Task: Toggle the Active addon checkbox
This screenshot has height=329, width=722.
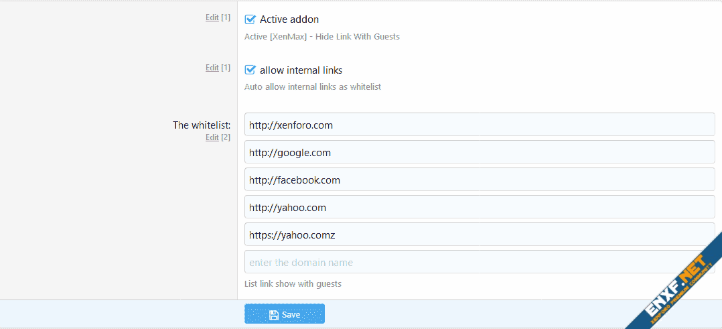Action: click(250, 19)
